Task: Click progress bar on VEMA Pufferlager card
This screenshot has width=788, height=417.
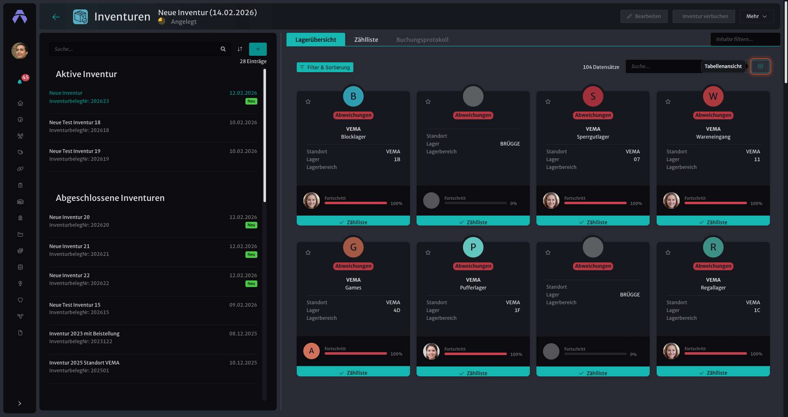Action: point(476,354)
